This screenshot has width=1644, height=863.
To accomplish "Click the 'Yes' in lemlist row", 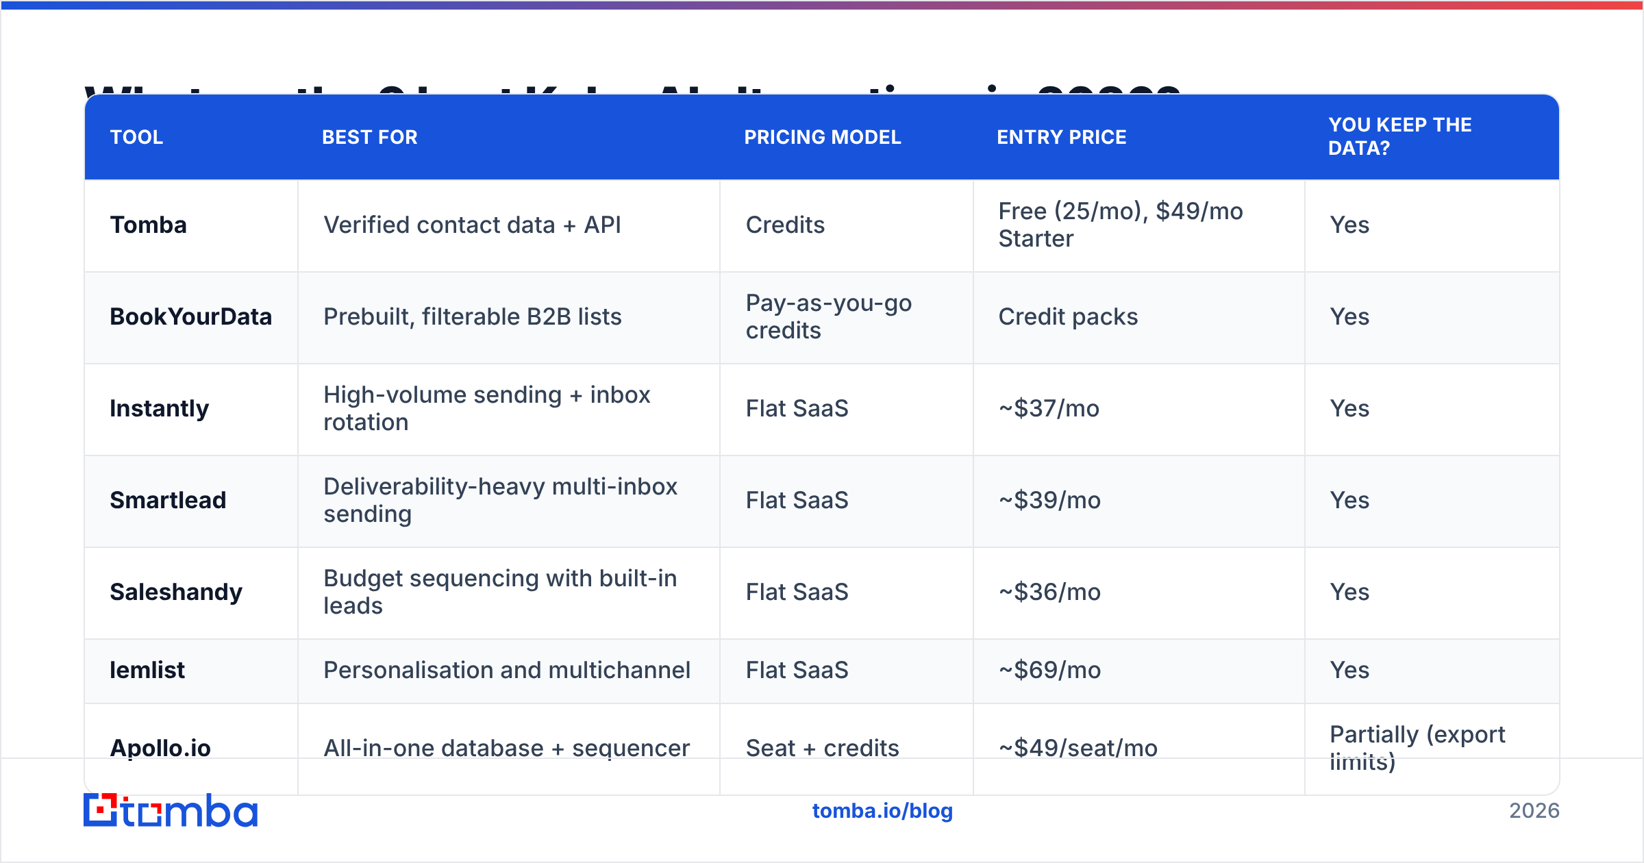I will click(x=1349, y=670).
